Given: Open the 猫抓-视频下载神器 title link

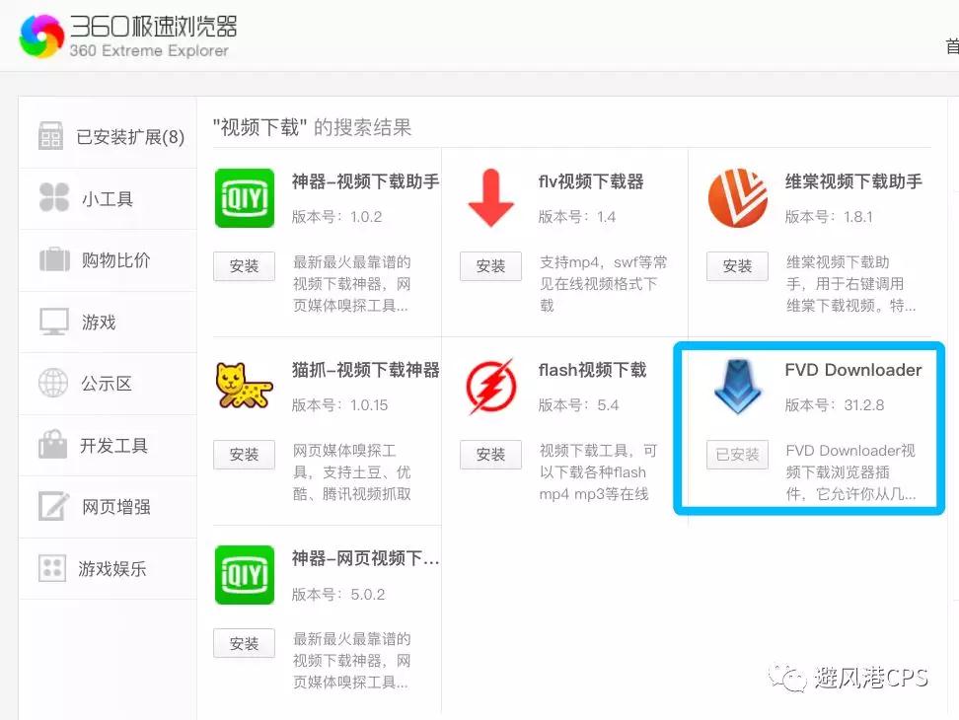Looking at the screenshot, I should coord(365,370).
